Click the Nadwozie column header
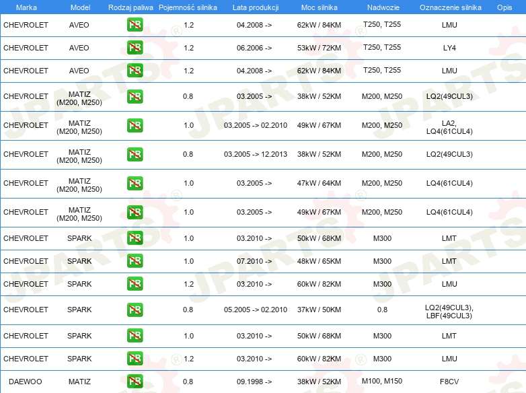 383,7
